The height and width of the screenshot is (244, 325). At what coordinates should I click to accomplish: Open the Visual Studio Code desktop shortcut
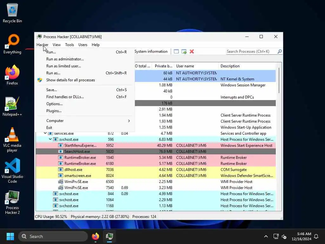point(12,171)
